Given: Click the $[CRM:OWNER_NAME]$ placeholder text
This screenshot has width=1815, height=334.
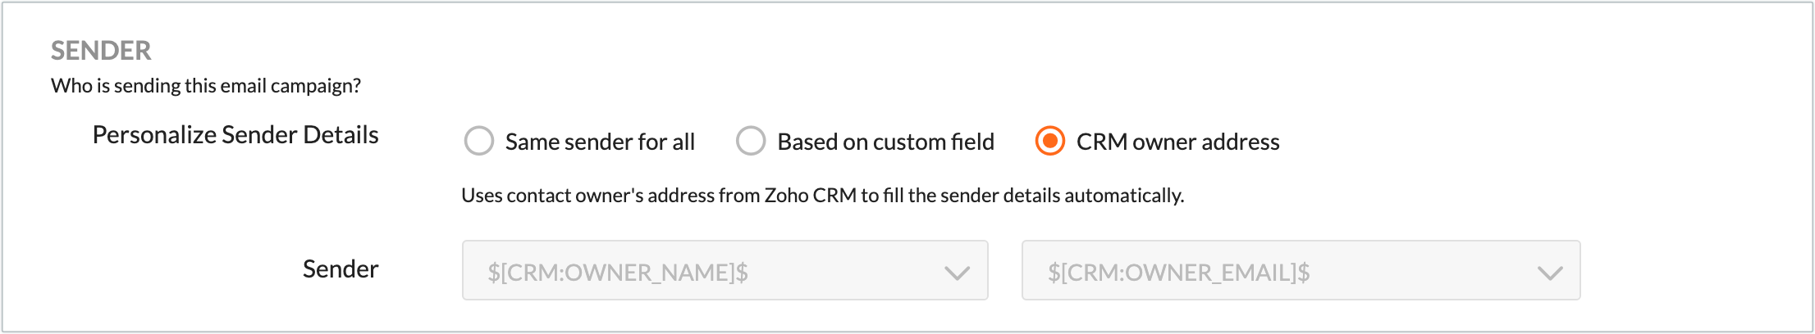Looking at the screenshot, I should 618,272.
